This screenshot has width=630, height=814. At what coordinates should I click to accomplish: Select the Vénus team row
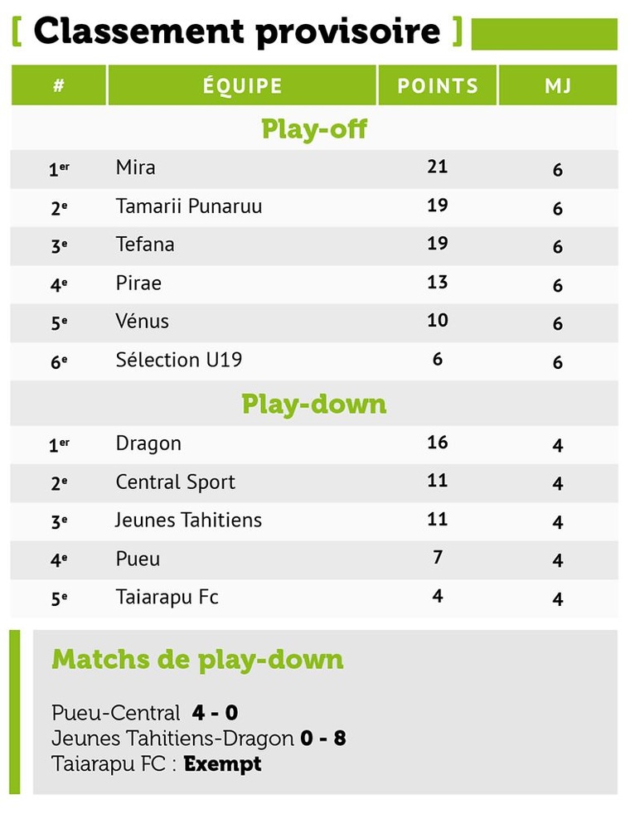[143, 322]
